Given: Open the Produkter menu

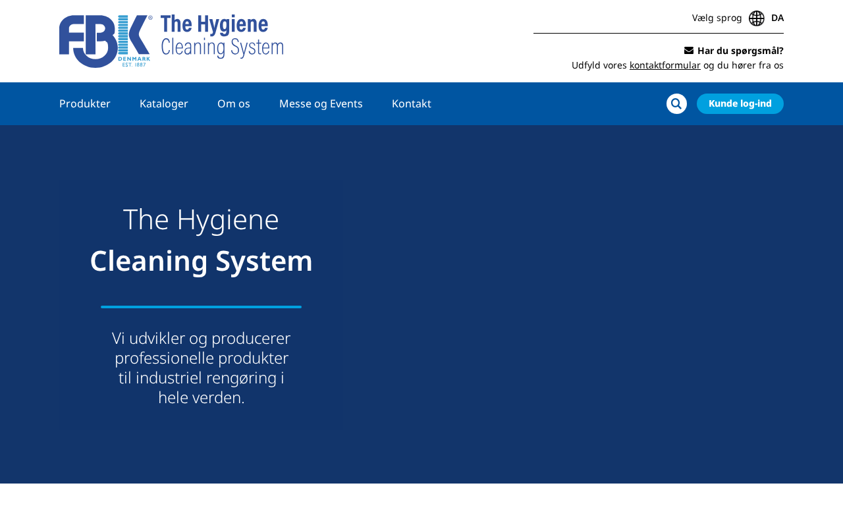Looking at the screenshot, I should 85,103.
